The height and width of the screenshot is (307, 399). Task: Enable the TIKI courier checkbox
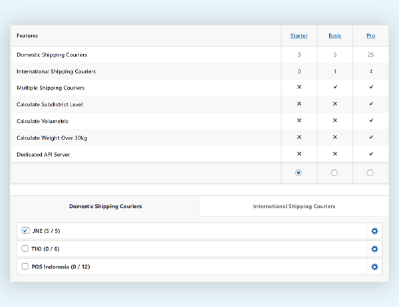(25, 249)
